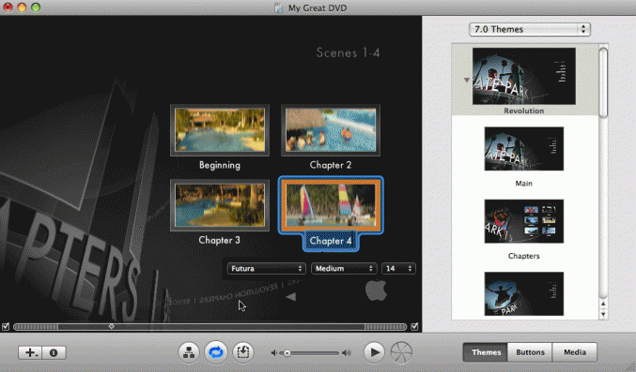Open the Medium font style dropdown

(344, 268)
